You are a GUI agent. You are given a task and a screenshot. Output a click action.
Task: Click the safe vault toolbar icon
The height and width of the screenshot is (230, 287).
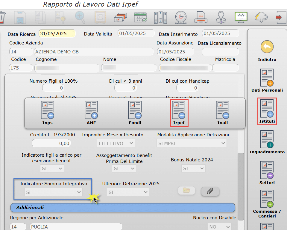(x=100, y=18)
